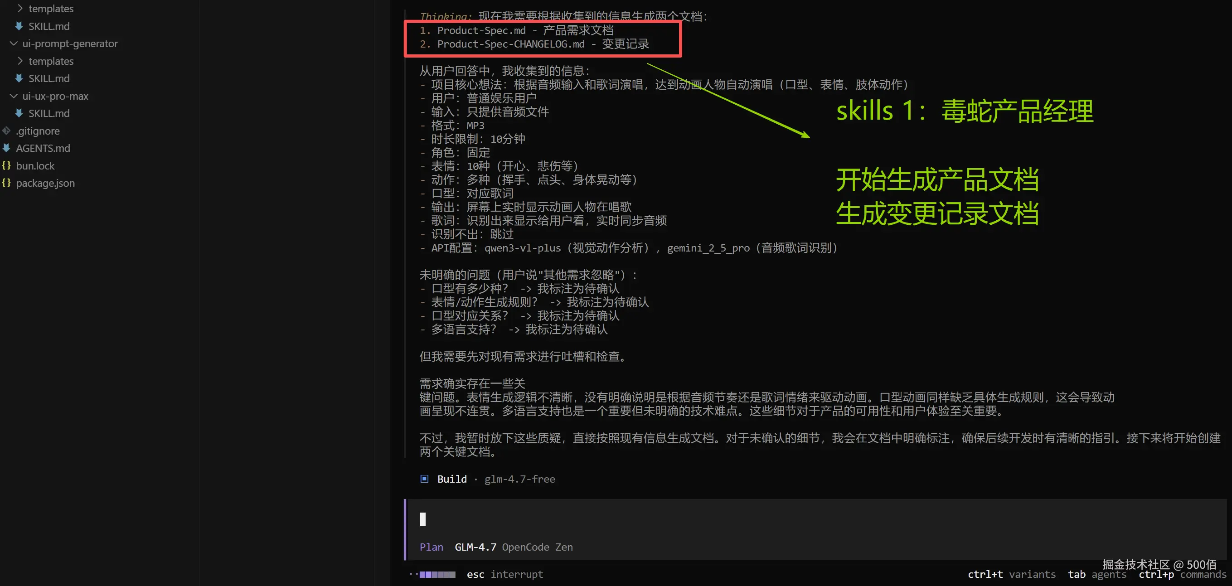This screenshot has width=1232, height=586.
Task: Click the markdown icon of topmost SKILL.md file
Action: click(18, 26)
